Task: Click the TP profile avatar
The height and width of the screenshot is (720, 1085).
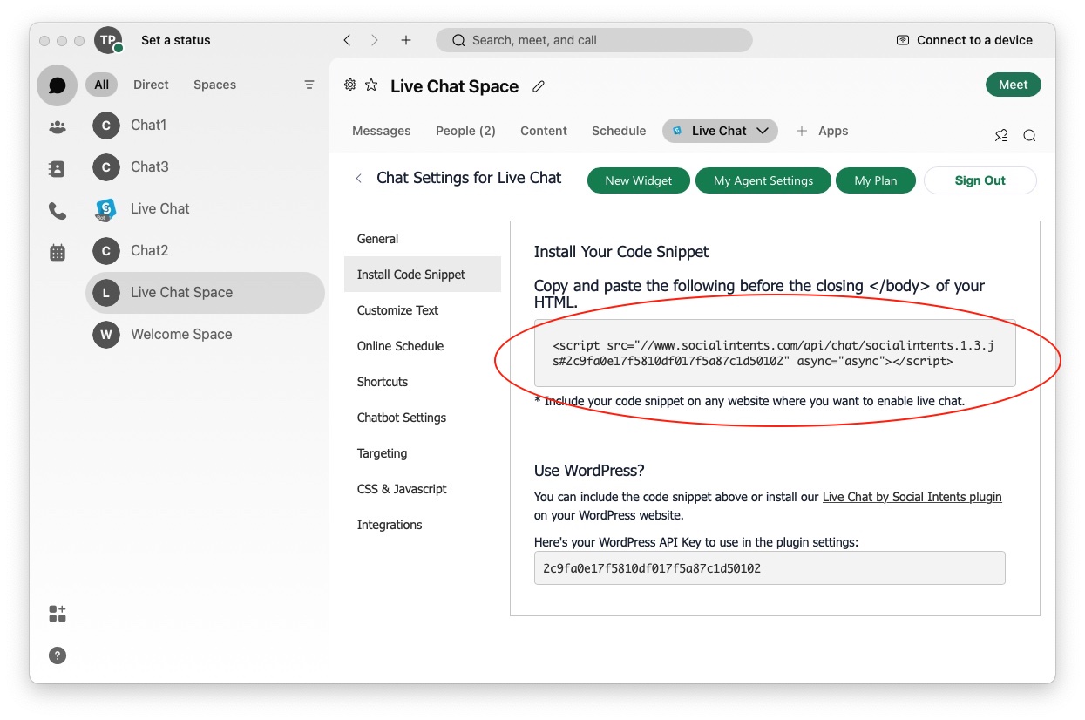Action: pos(108,40)
